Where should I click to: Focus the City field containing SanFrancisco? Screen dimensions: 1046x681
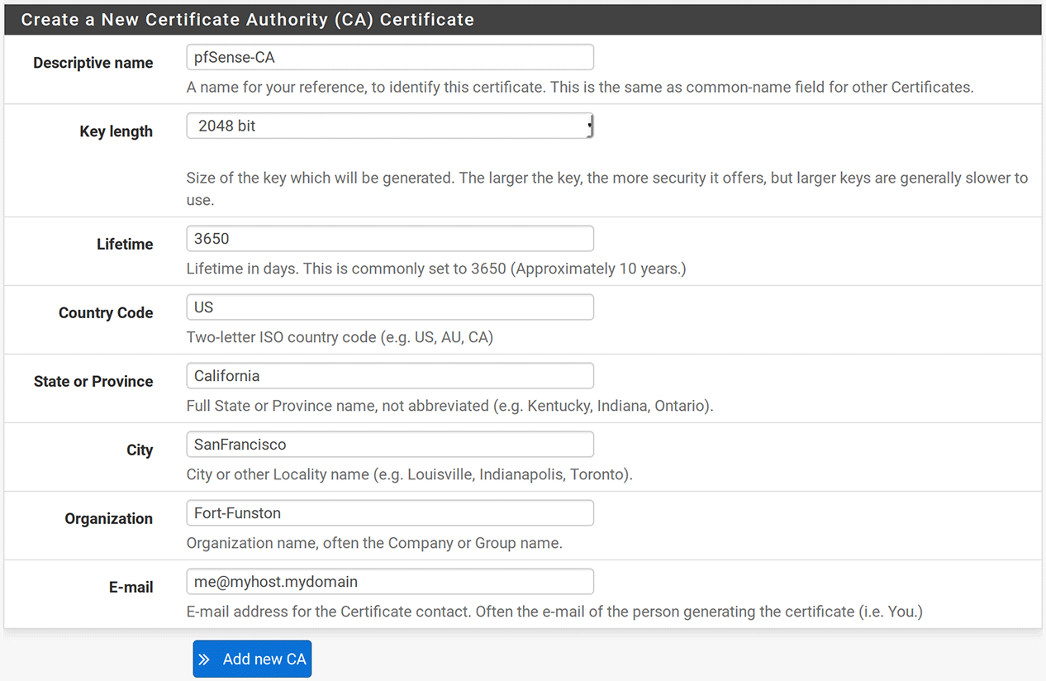click(x=389, y=445)
